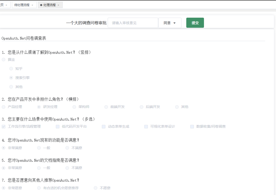
Task: Select 非常满意 for question 5 文档指南
Action: click(4, 168)
